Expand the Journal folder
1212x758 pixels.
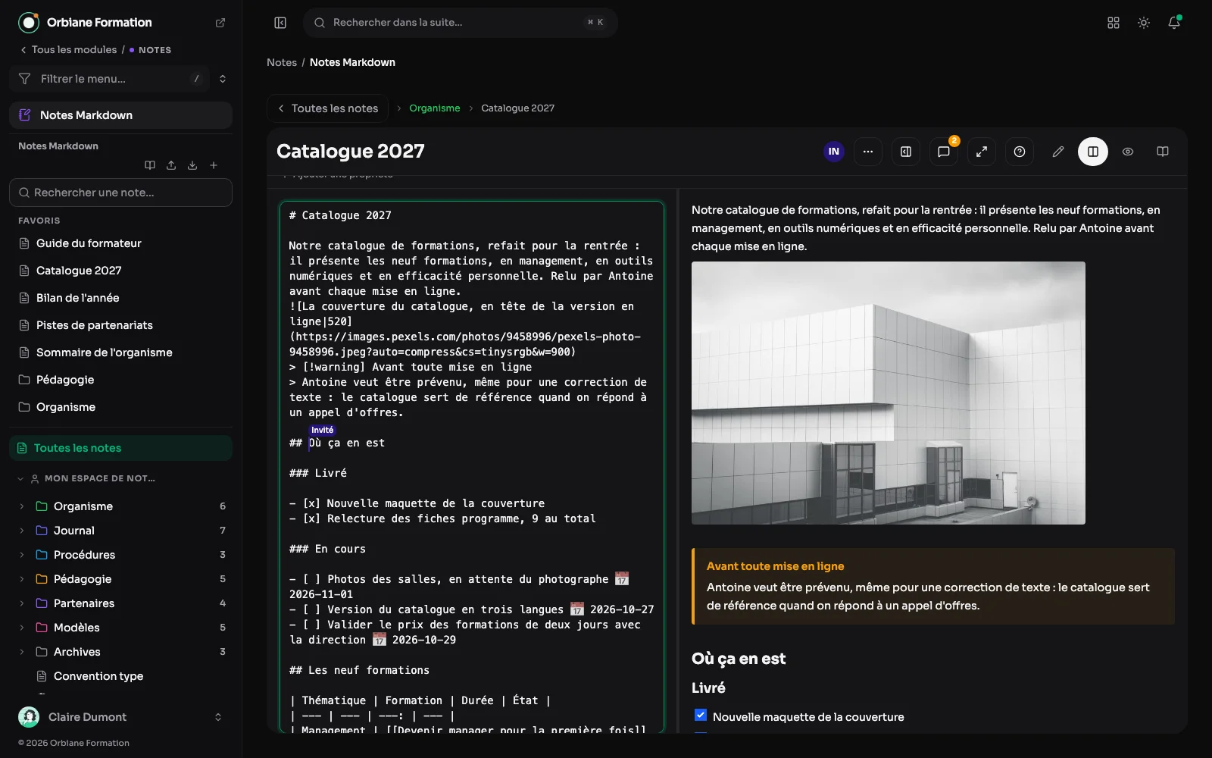(21, 531)
